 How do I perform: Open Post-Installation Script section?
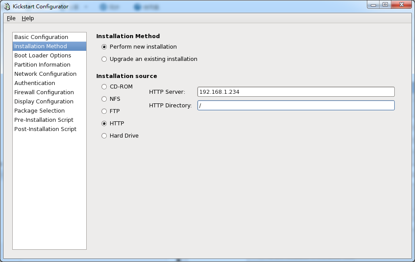click(x=49, y=129)
